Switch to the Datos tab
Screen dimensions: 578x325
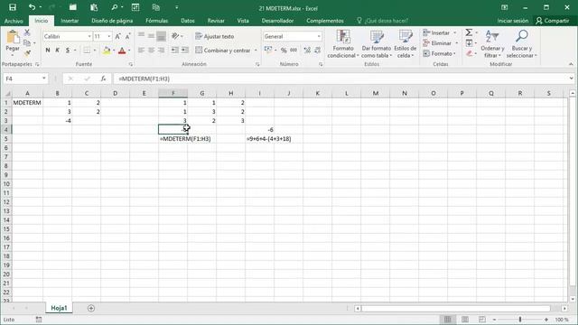point(188,21)
